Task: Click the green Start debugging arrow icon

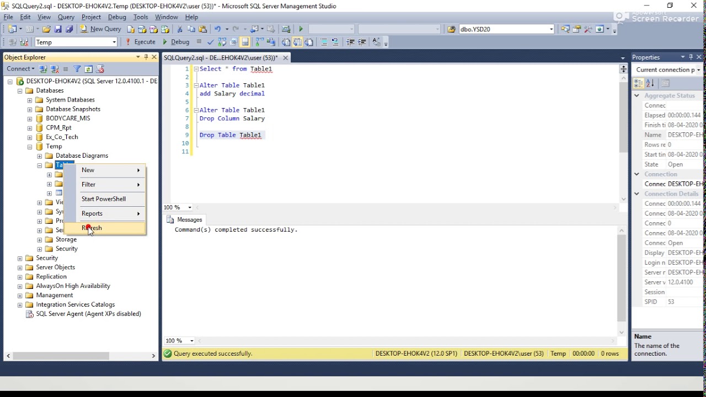Action: [x=301, y=29]
